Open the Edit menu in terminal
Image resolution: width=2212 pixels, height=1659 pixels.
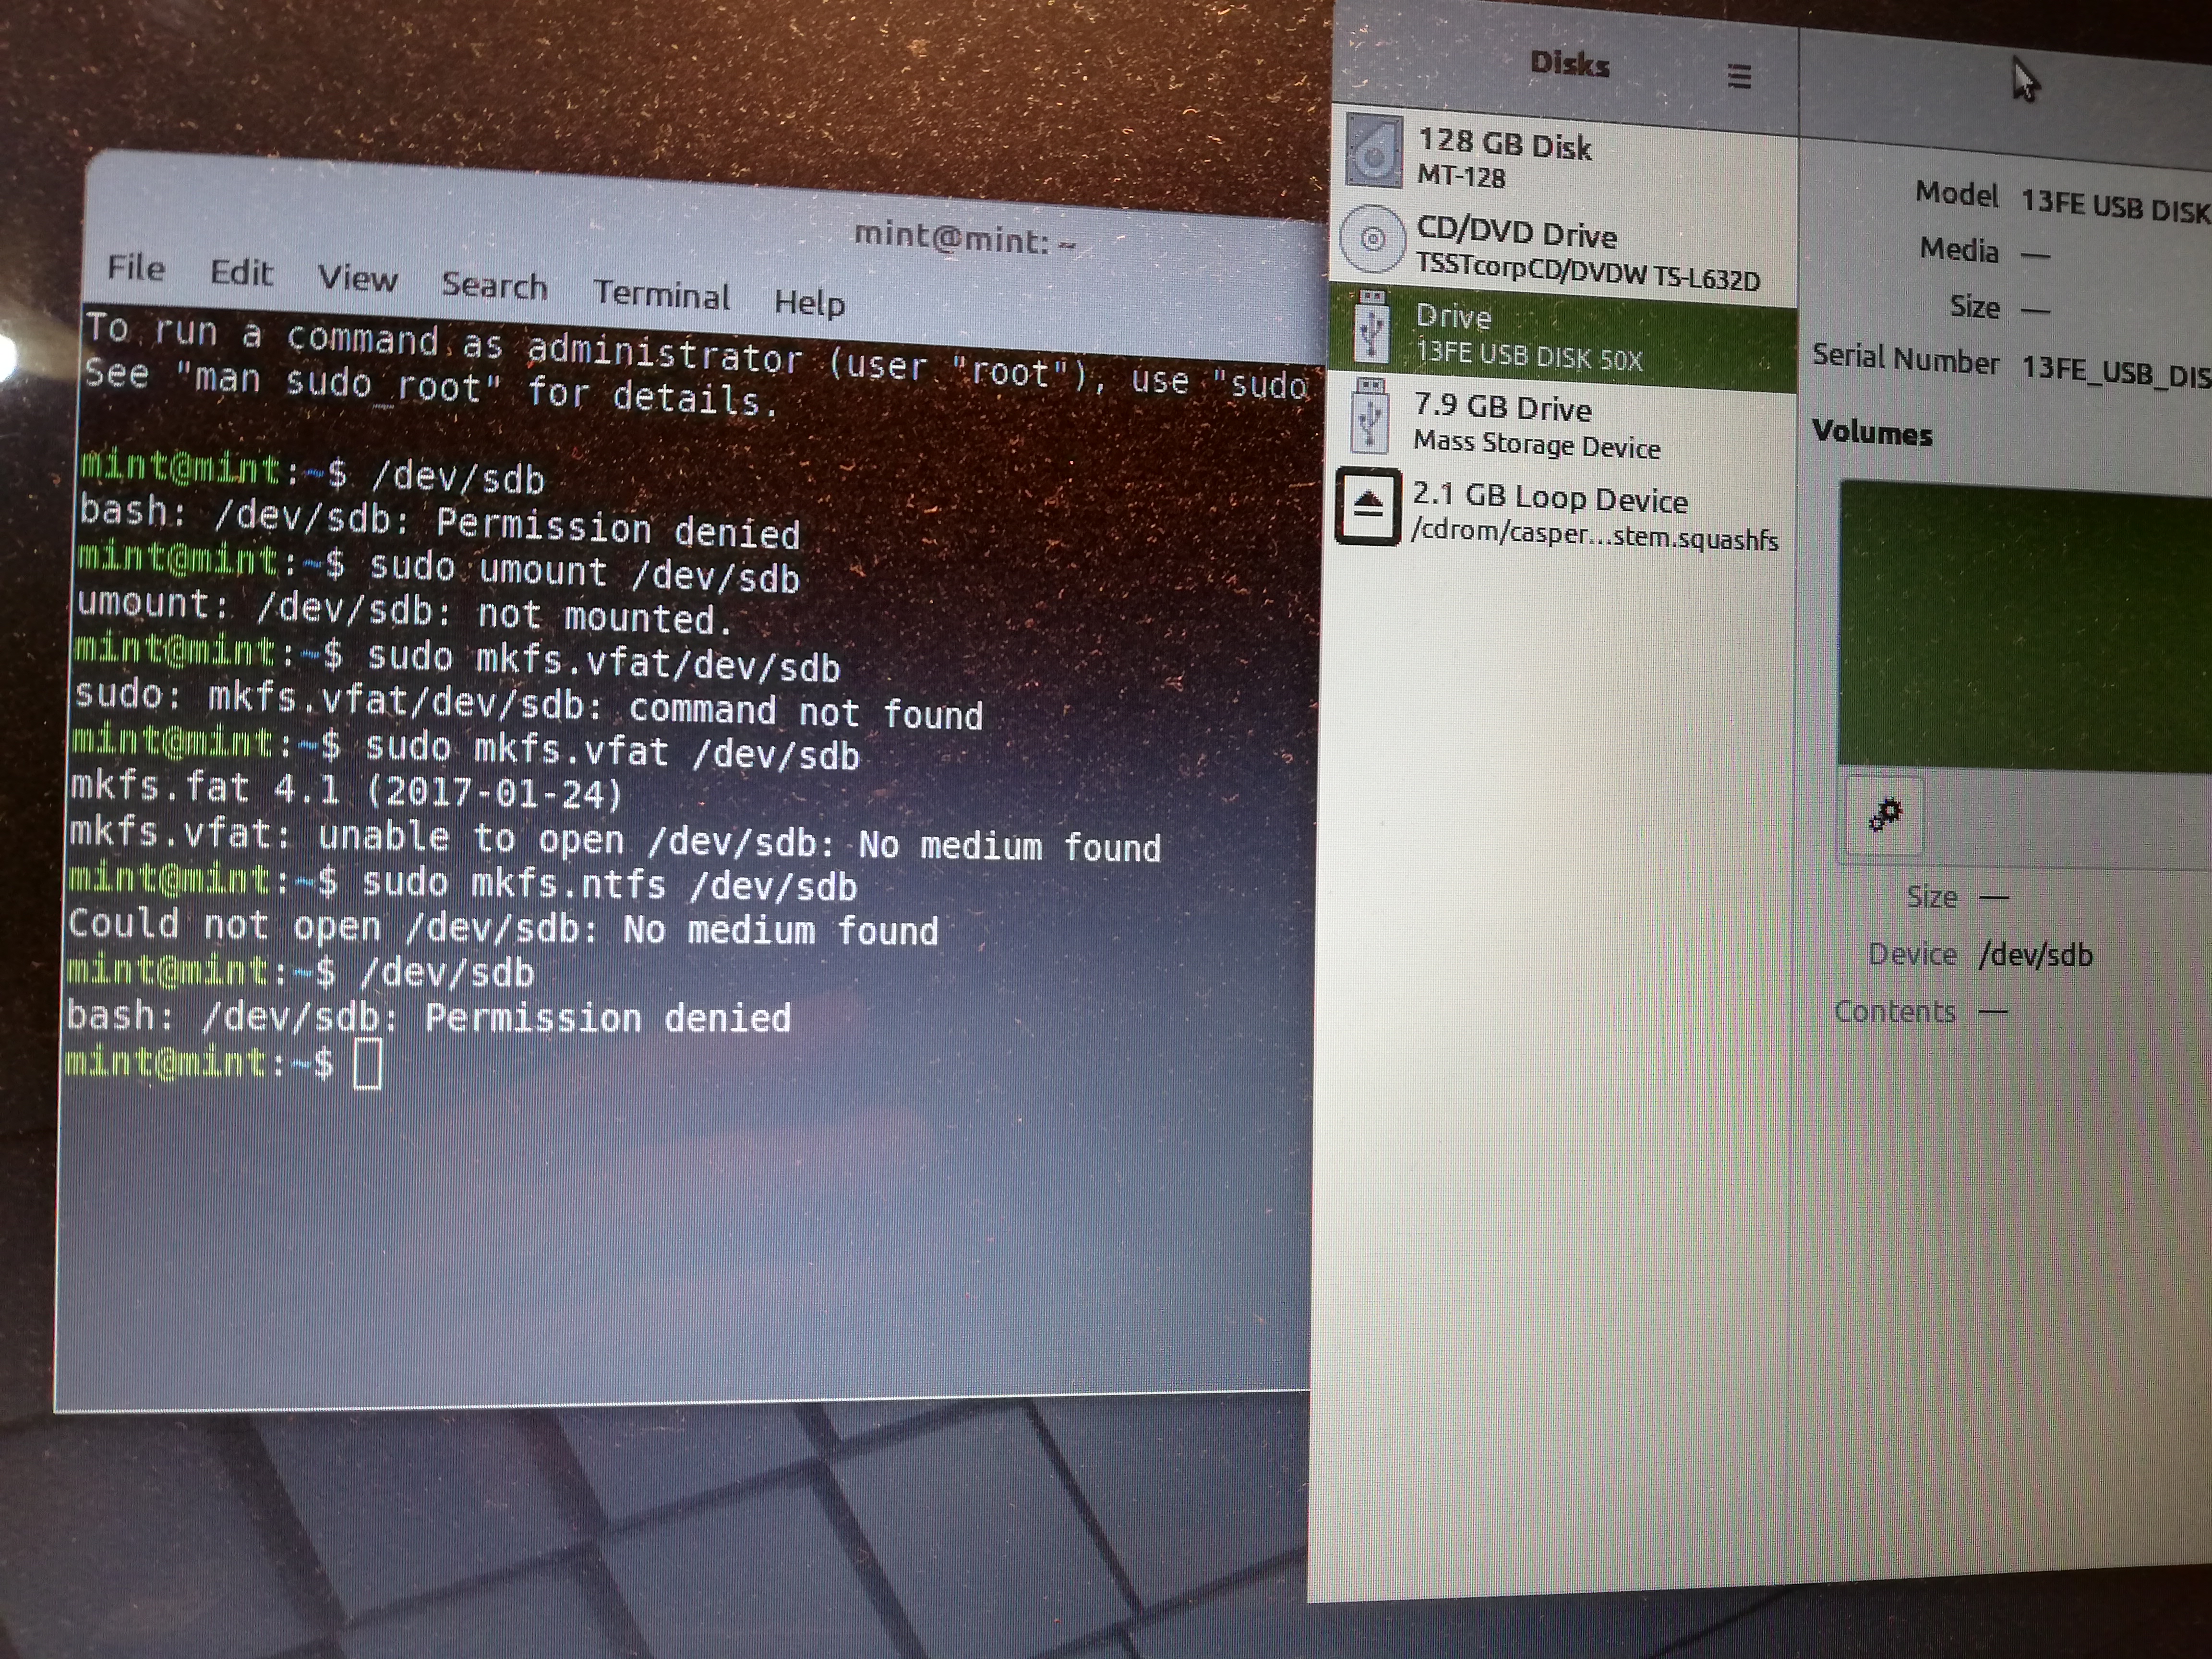click(x=241, y=272)
